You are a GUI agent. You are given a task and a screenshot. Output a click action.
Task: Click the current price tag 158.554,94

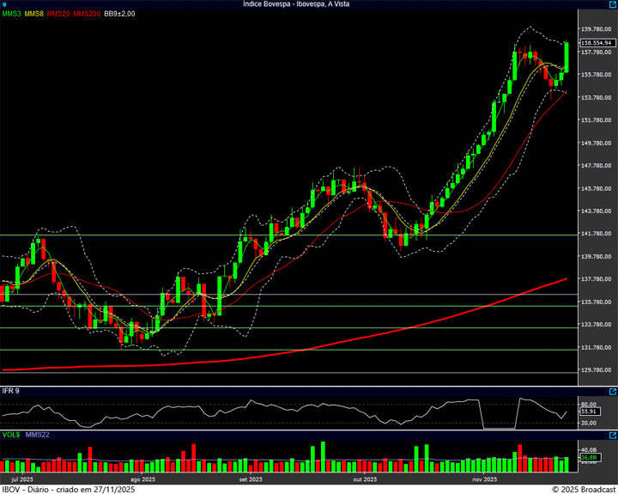pyautogui.click(x=596, y=42)
